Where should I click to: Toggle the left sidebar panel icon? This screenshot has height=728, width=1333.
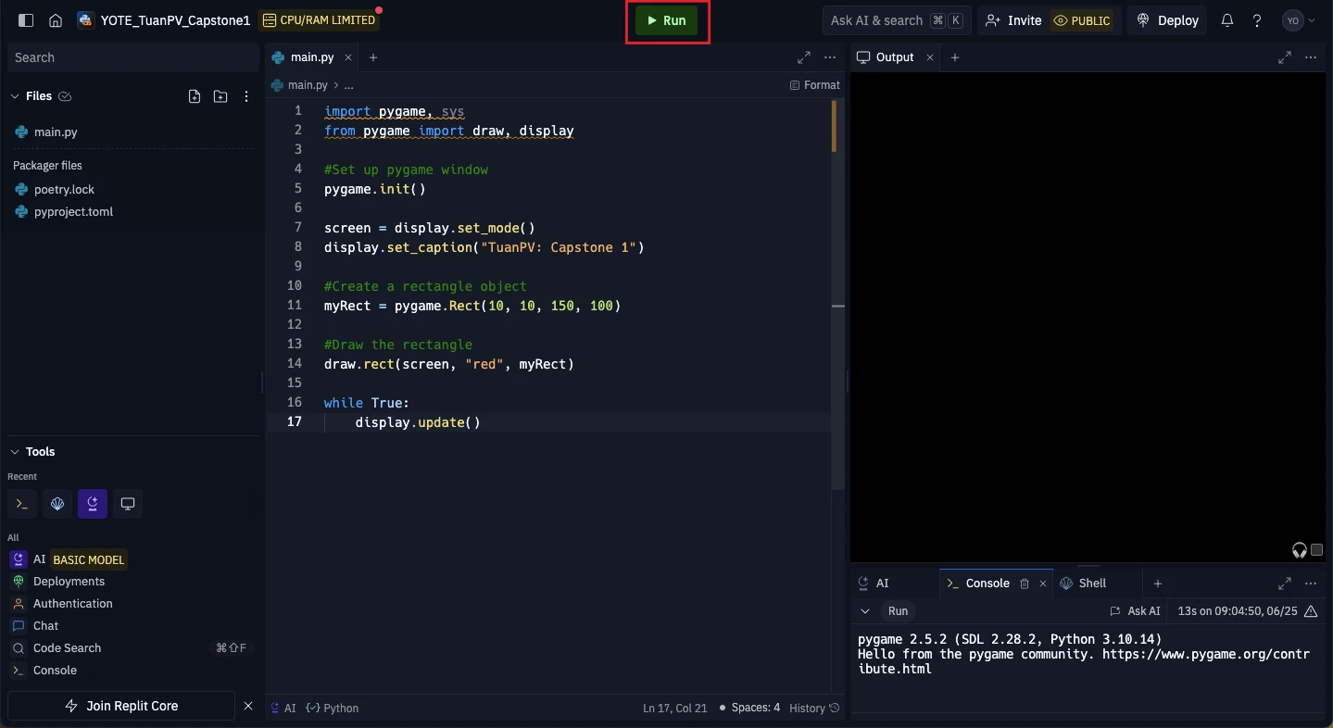(26, 20)
